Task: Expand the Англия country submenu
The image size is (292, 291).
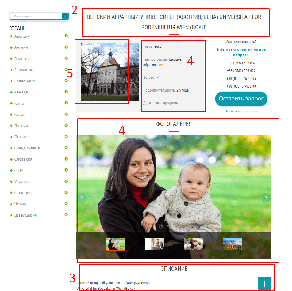Action: 66,47
